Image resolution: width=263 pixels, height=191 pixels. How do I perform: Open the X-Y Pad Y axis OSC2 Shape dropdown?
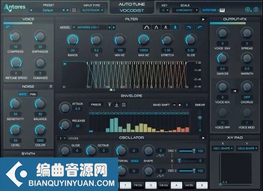click(x=247, y=148)
